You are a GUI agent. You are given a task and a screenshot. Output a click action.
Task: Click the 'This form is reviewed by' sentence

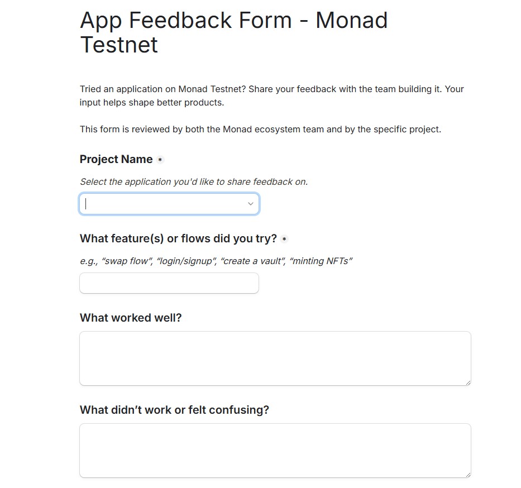pyautogui.click(x=260, y=129)
